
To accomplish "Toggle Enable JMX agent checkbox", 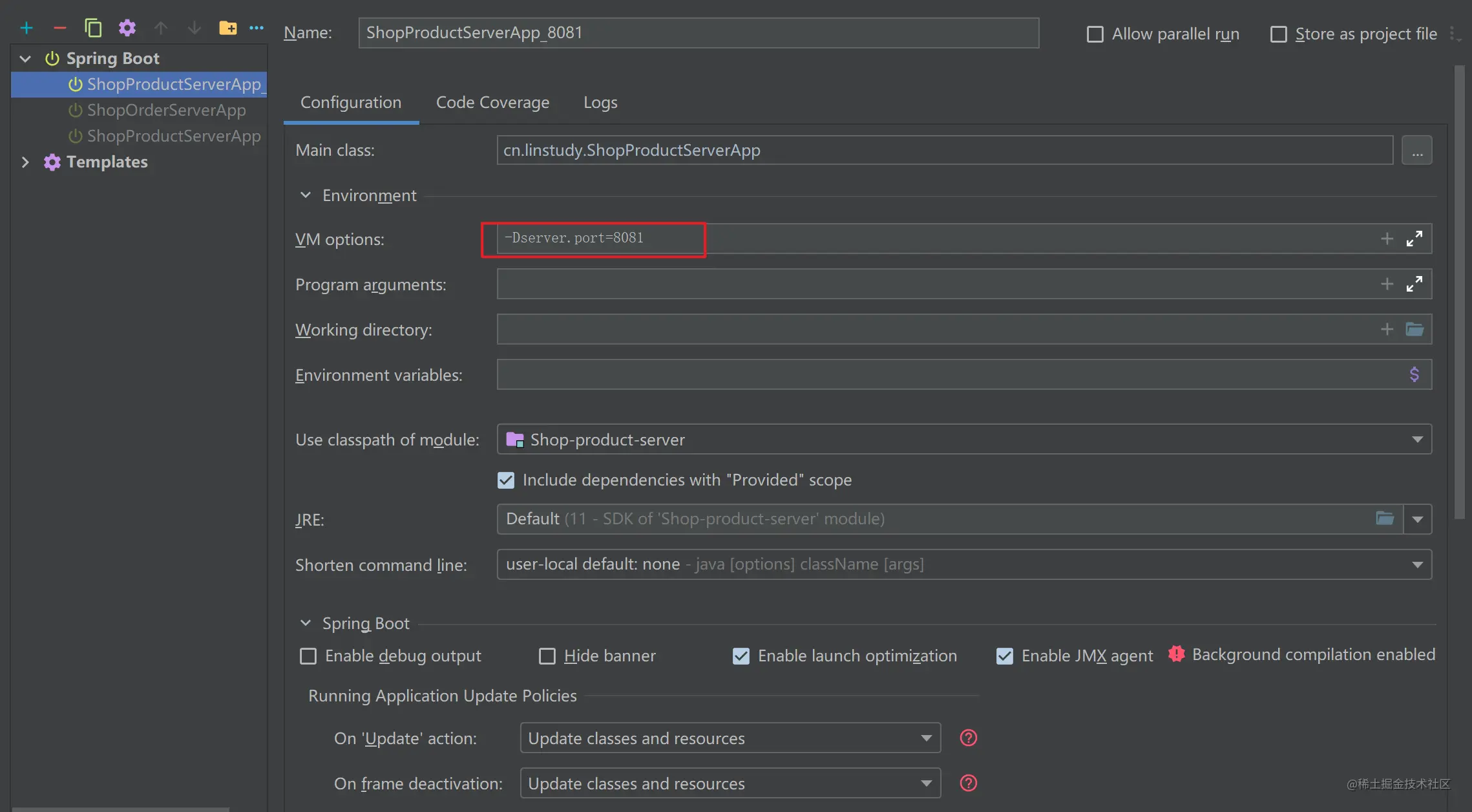I will [x=1005, y=656].
